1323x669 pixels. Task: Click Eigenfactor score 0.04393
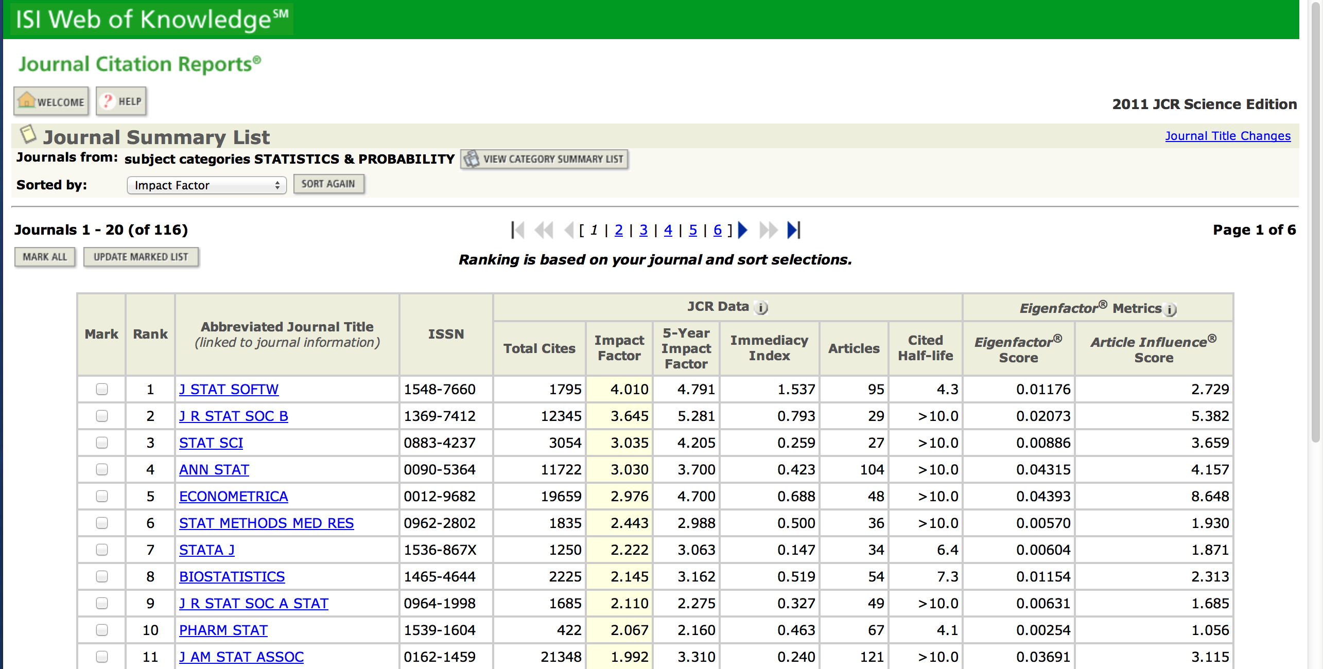pyautogui.click(x=1043, y=497)
